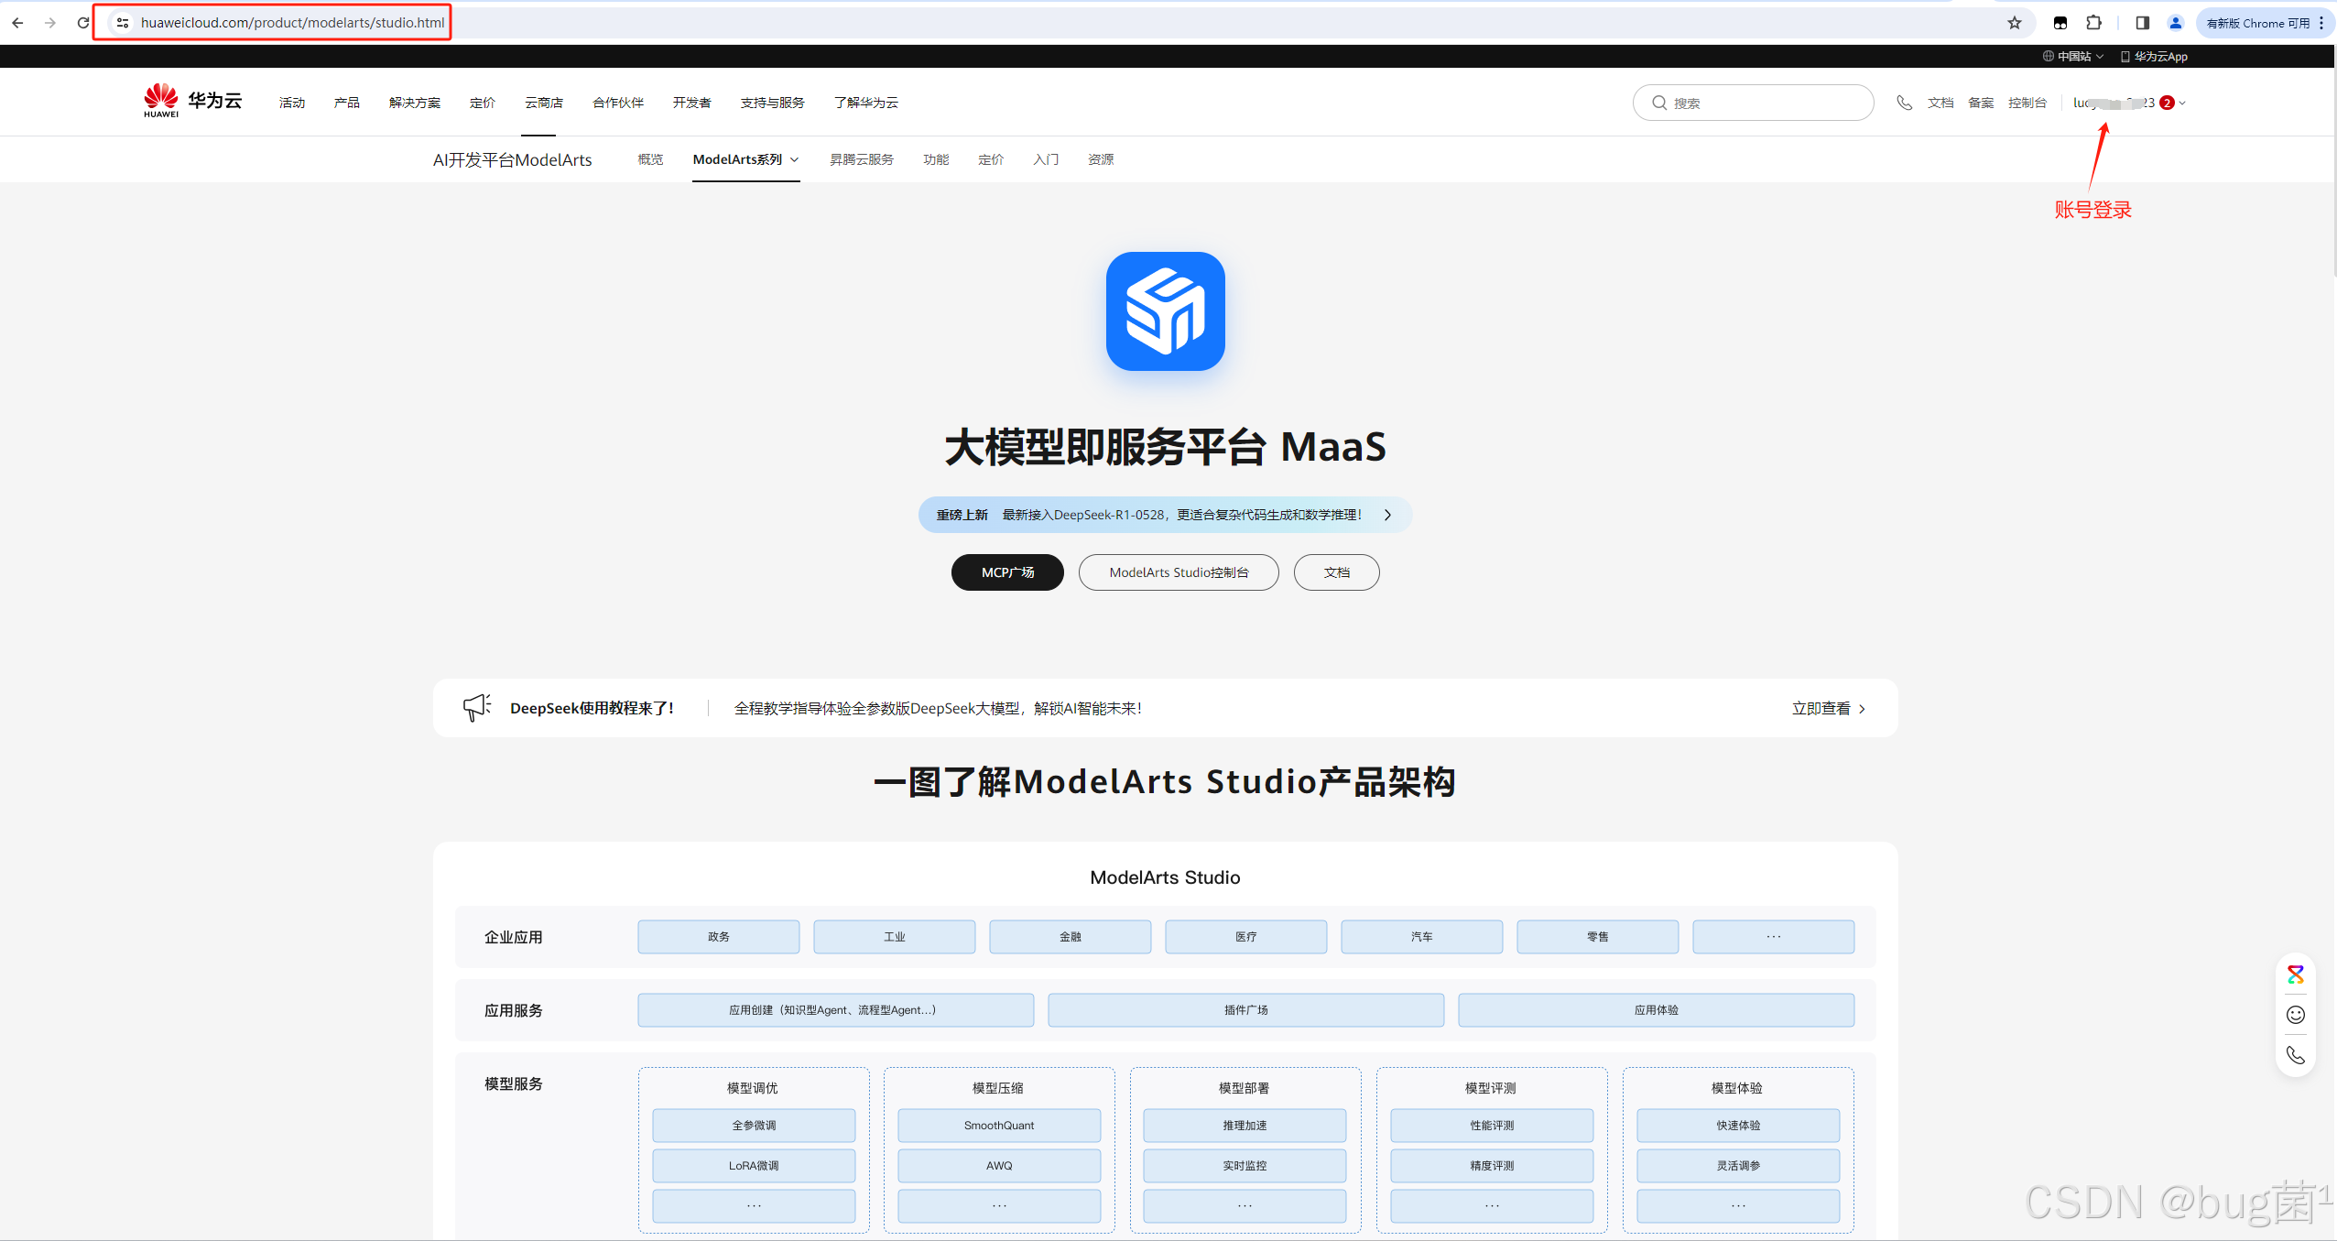Click the MCP广场 button
This screenshot has height=1241, width=2337.
click(x=1007, y=572)
